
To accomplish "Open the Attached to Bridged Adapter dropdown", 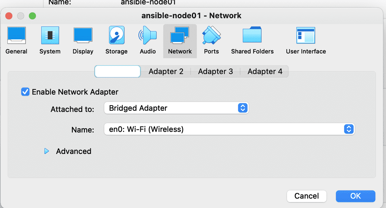I will [x=176, y=108].
